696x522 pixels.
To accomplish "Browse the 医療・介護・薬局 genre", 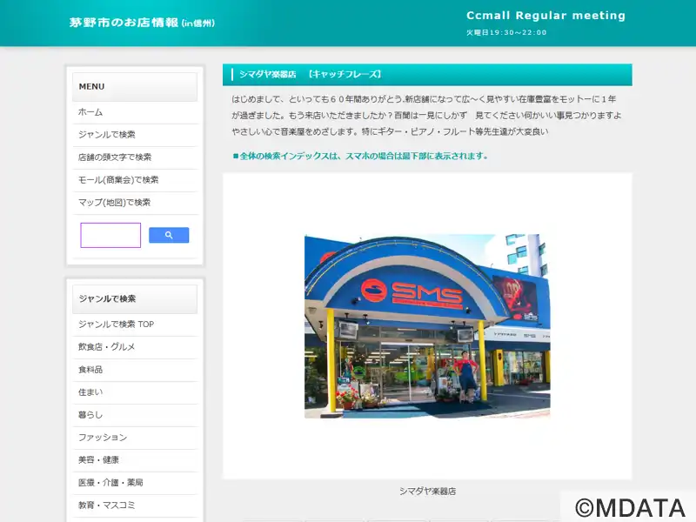I will tap(135, 483).
